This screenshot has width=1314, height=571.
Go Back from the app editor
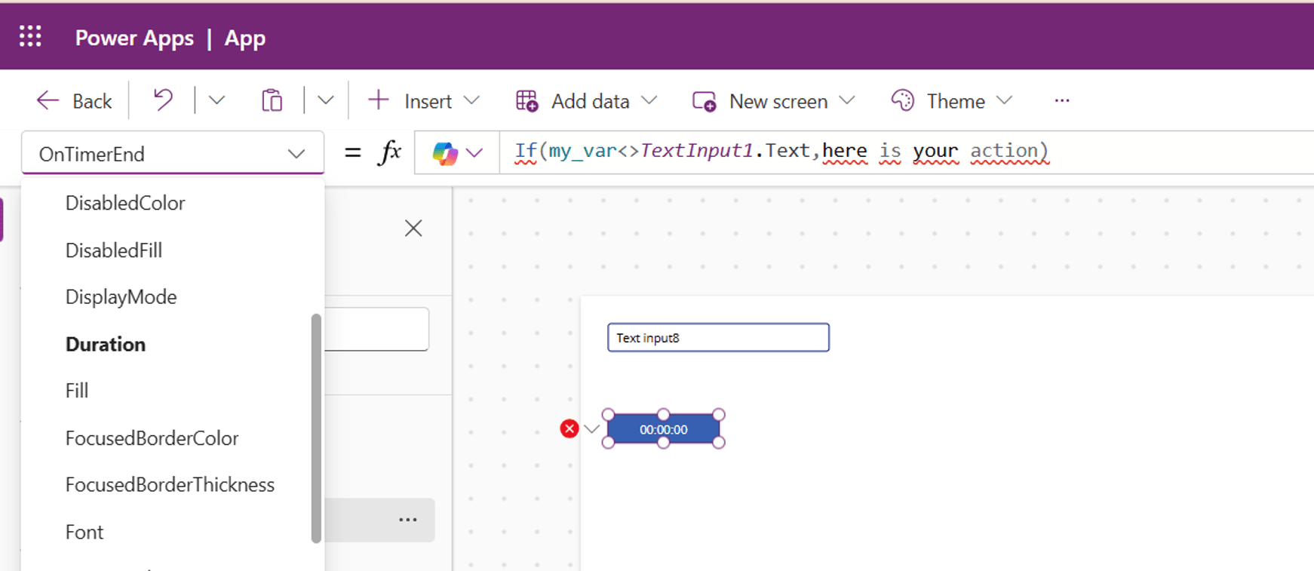[x=75, y=101]
